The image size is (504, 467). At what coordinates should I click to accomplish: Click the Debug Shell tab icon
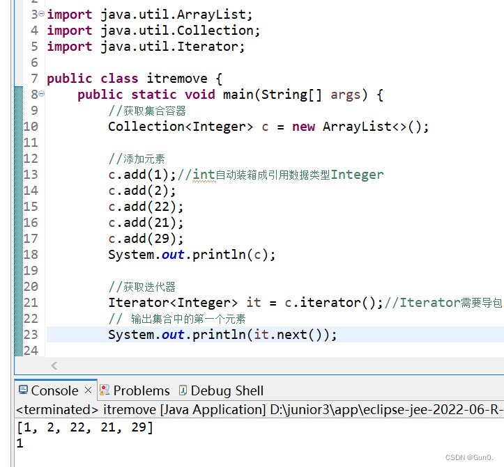pyautogui.click(x=183, y=390)
